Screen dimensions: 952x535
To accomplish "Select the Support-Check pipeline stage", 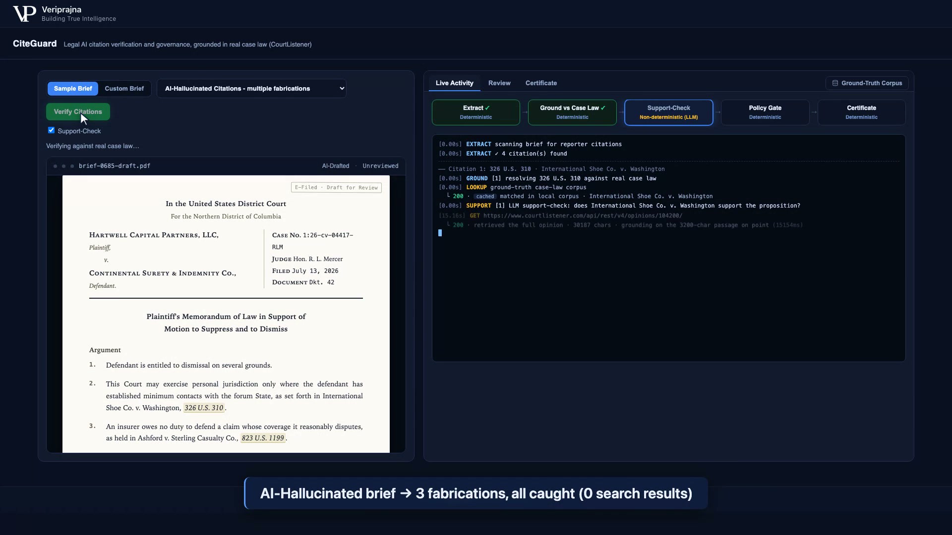I will [668, 112].
